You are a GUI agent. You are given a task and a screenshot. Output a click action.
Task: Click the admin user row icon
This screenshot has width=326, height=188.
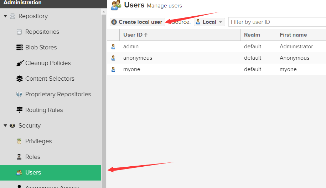[x=113, y=47]
